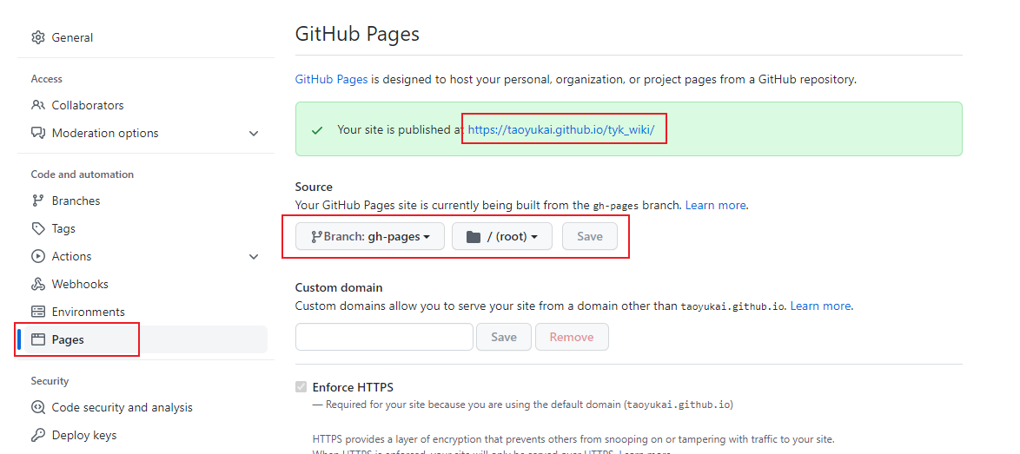
Task: Click the Actions play-circle icon
Action: [38, 257]
